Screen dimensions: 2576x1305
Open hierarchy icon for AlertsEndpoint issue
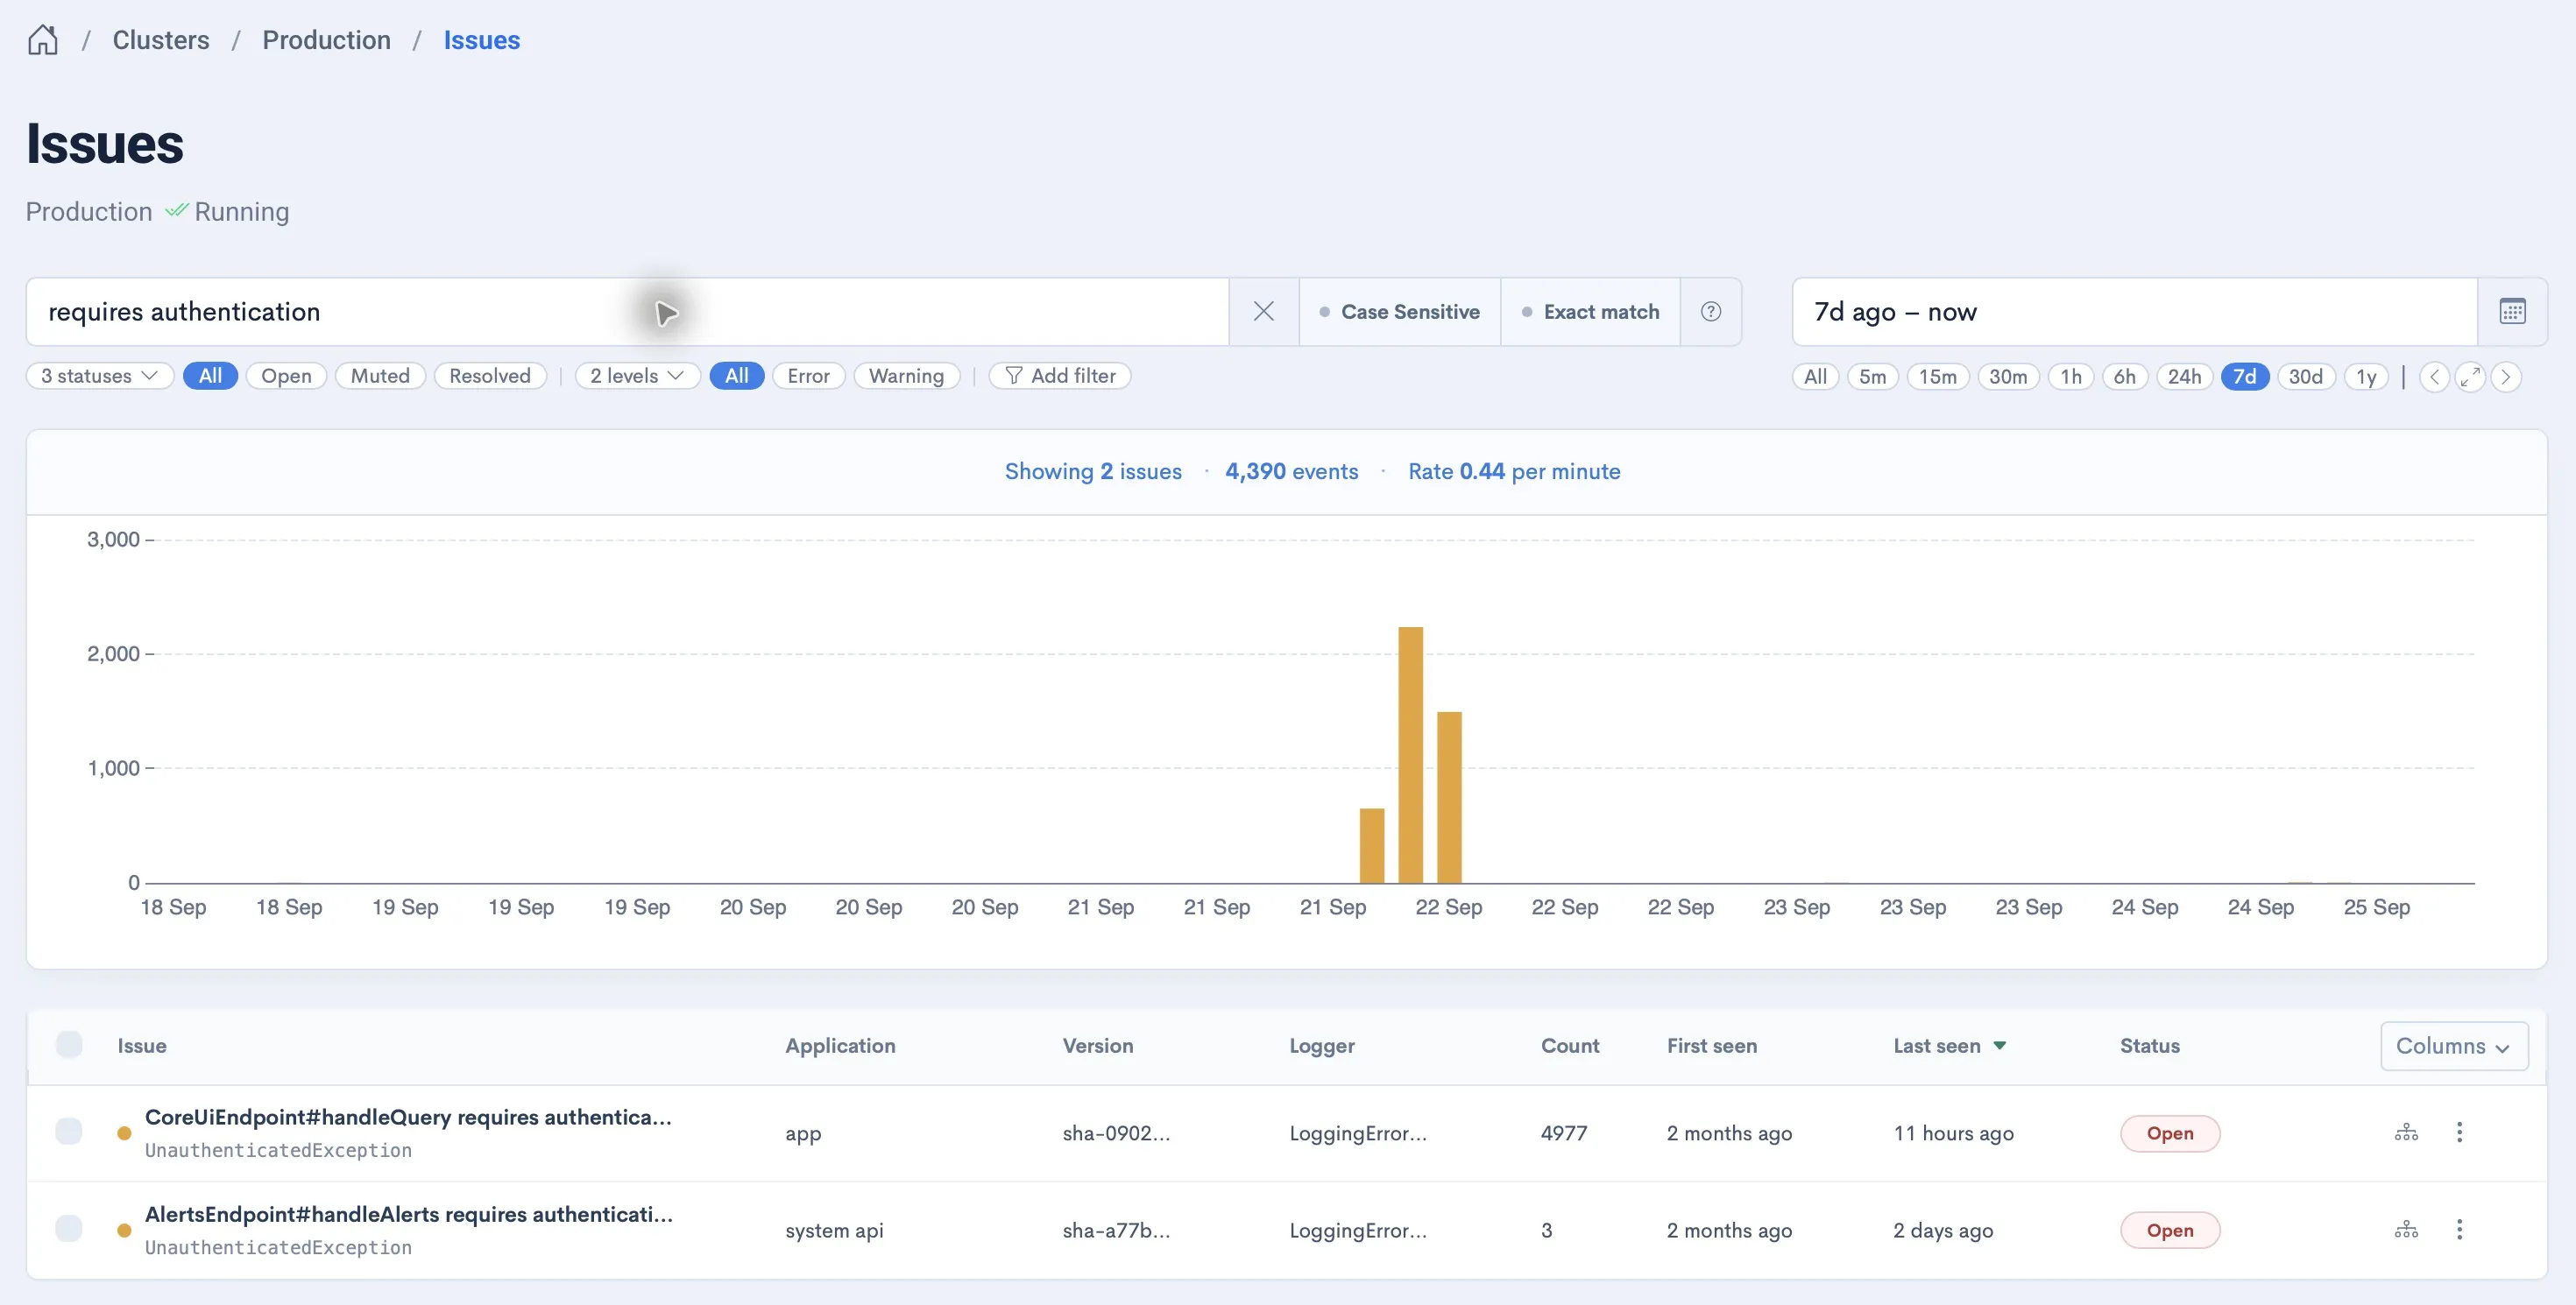pyautogui.click(x=2406, y=1229)
